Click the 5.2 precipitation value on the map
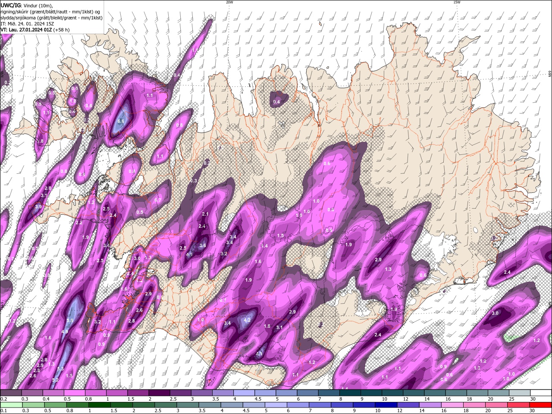The width and height of the screenshot is (552, 414). pyautogui.click(x=55, y=380)
